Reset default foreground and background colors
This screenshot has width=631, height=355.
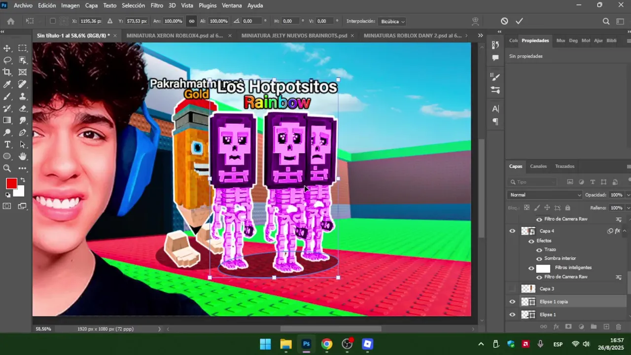click(7, 195)
